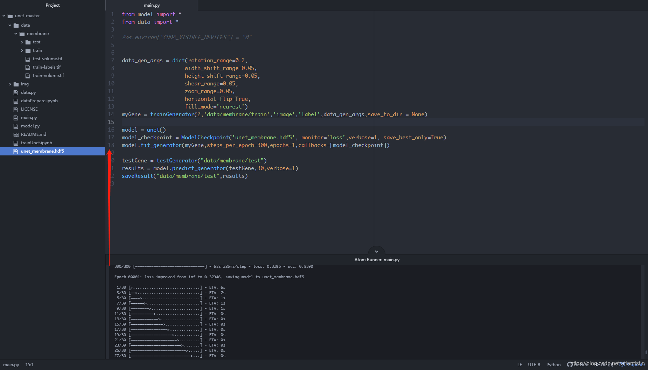Screen dimensions: 648x370
Task: Open trainUnet.ipynb from the project tree
Action: tap(36, 143)
